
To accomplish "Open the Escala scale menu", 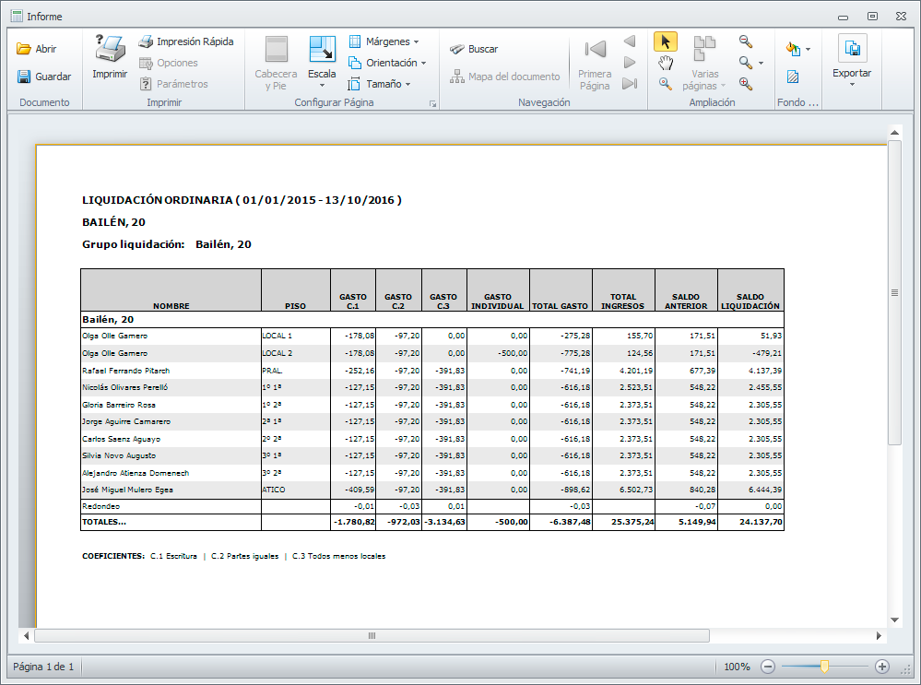I will (322, 61).
